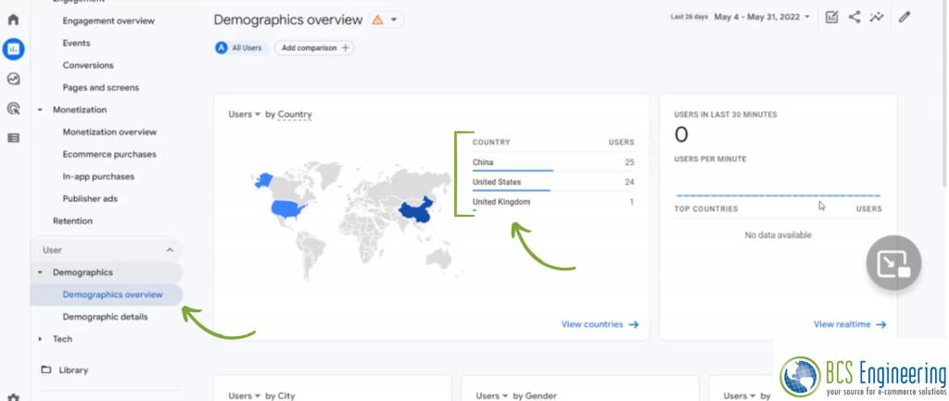Open the Insights sparkline icon
This screenshot has height=401, width=949.
click(877, 18)
